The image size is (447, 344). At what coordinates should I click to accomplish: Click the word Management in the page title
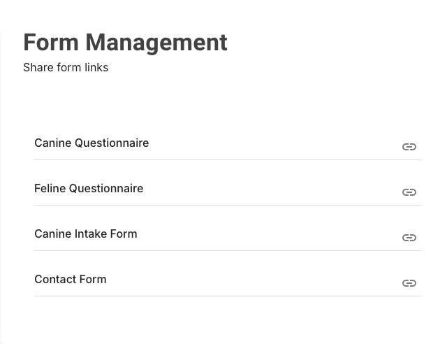tap(156, 43)
